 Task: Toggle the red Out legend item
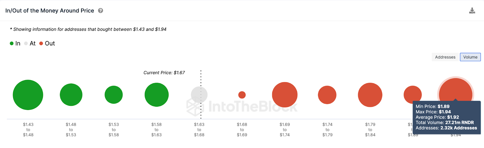click(47, 43)
